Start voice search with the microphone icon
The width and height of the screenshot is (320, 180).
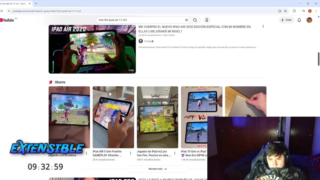tap(207, 20)
